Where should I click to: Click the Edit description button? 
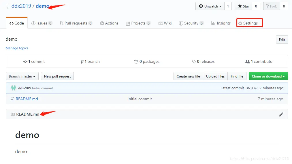(282, 40)
